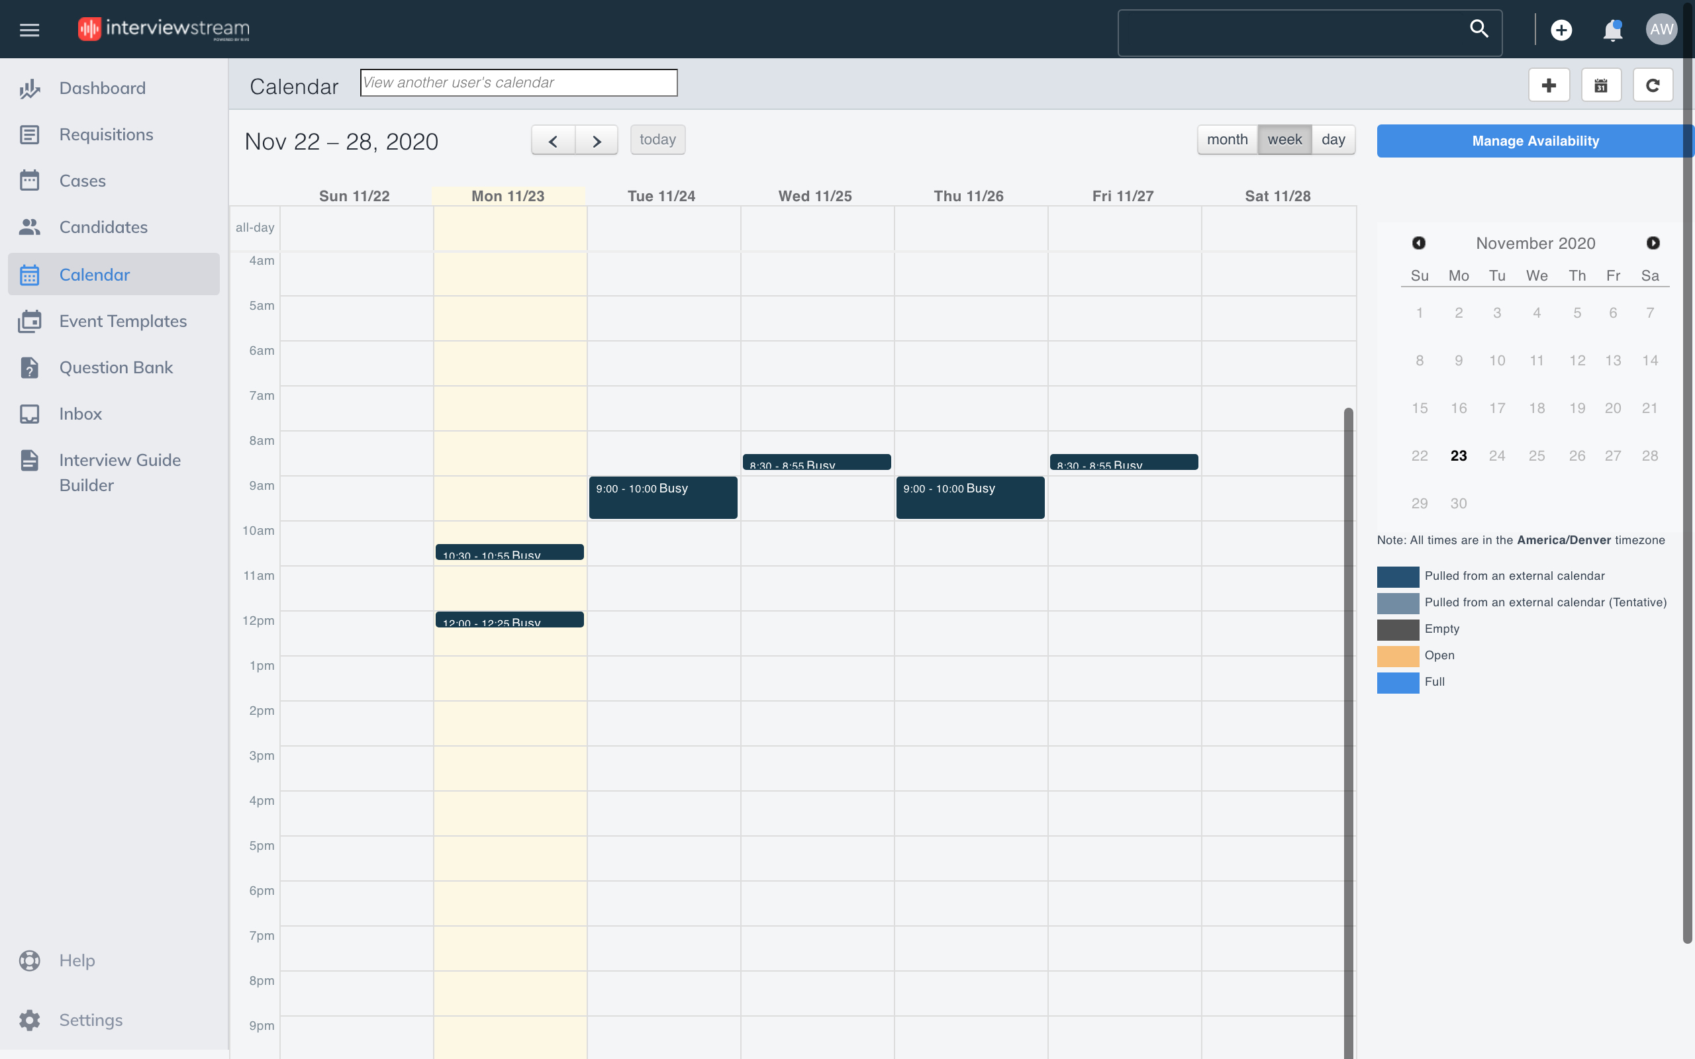The width and height of the screenshot is (1695, 1059).
Task: Click the Event Templates icon
Action: 29,321
